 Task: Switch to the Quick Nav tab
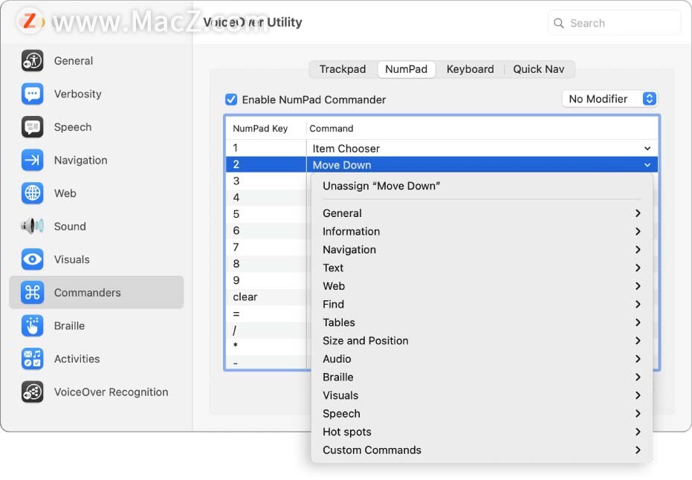coord(538,69)
